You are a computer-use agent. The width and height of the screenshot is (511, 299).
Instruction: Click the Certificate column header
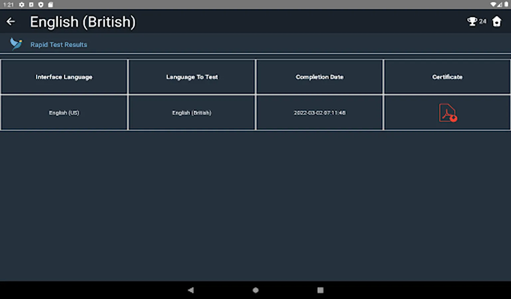pyautogui.click(x=447, y=77)
